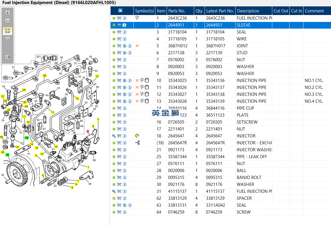Screen dimensions: 331x226
Task: Add NUT 0576002 to cart
Action: tap(119, 60)
